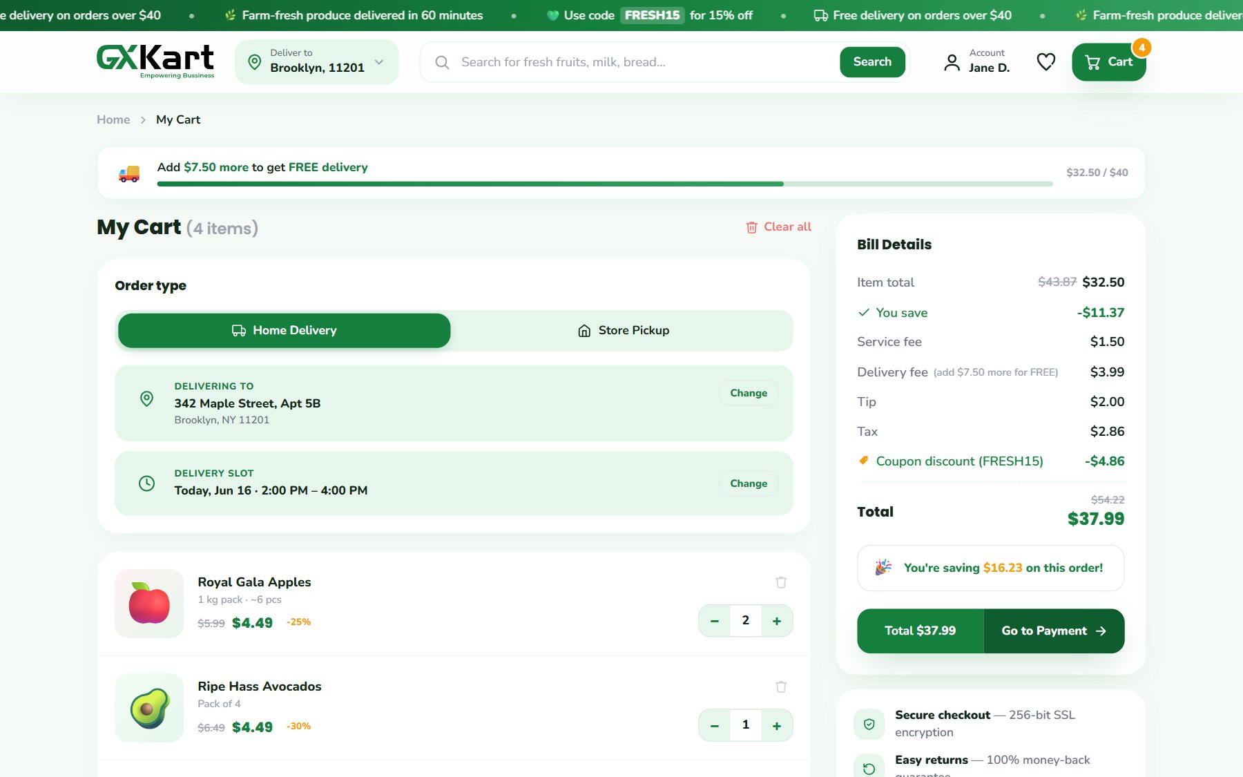Click Go to Payment button
Screen dimensions: 1243x777
(x=1054, y=631)
